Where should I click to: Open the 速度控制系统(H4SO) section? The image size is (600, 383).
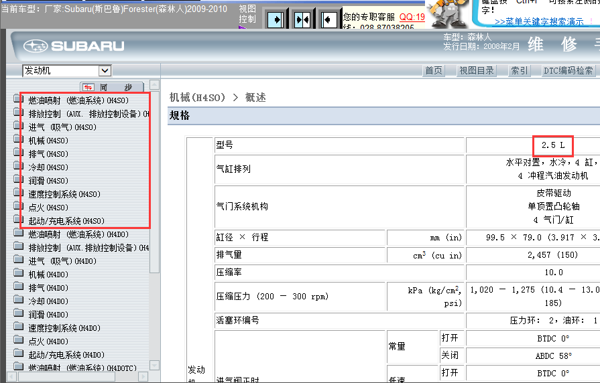(64, 194)
